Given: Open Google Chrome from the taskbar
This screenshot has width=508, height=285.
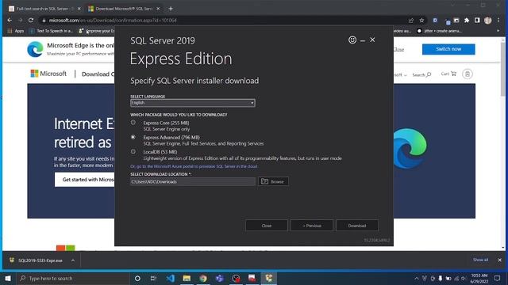Looking at the screenshot, I should pyautogui.click(x=203, y=278).
